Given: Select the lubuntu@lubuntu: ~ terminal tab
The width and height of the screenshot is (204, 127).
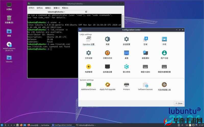Looking at the screenshot, I should click(x=56, y=12).
